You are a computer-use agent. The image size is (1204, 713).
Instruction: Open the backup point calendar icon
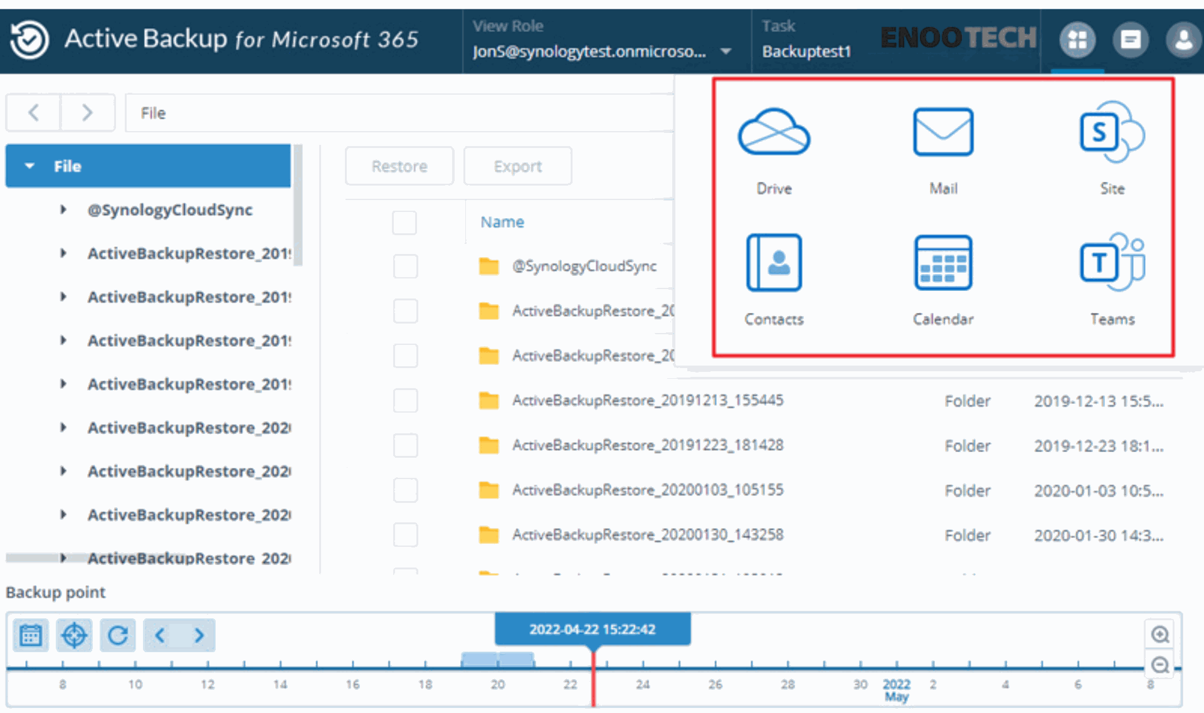tap(30, 635)
